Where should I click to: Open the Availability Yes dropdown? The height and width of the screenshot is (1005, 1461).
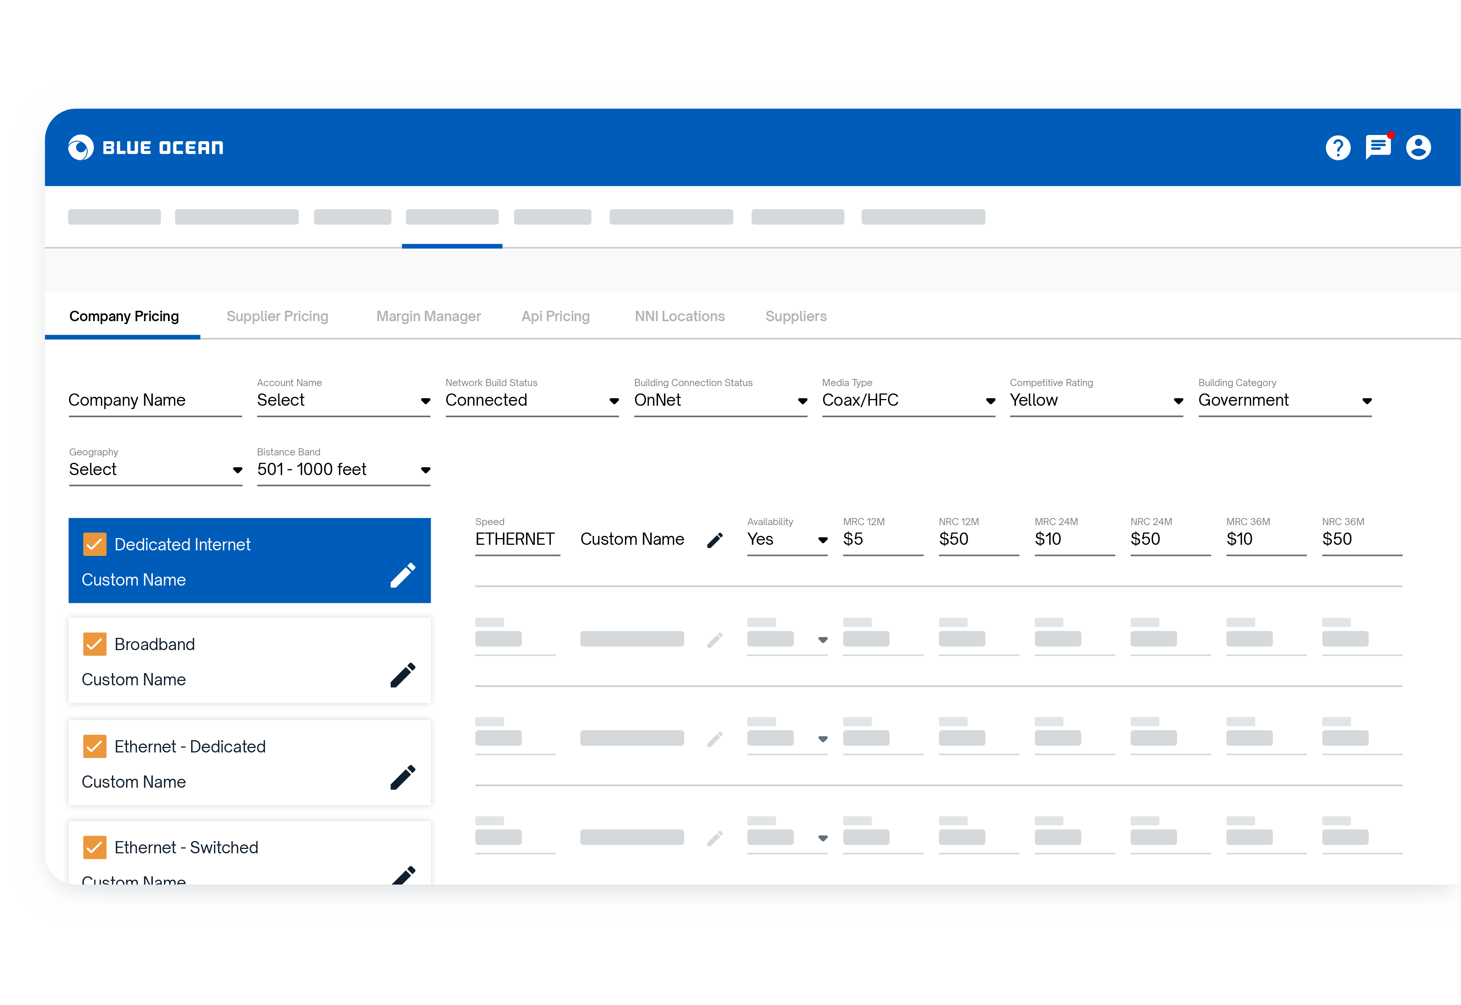(x=787, y=540)
